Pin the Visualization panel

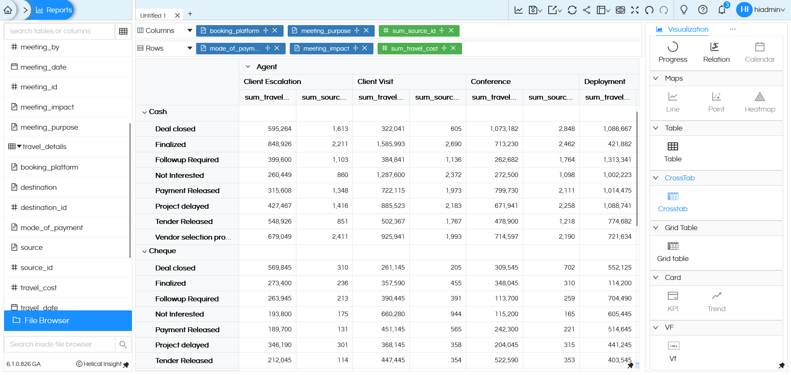782,366
